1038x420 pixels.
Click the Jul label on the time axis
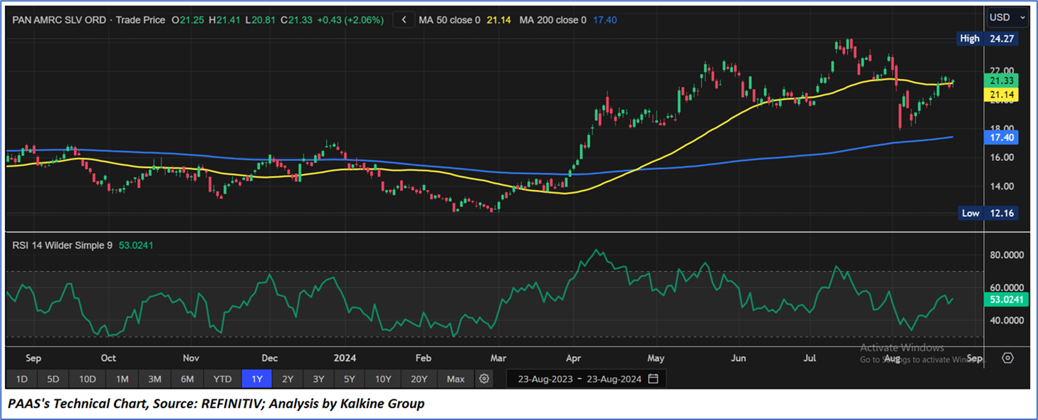coord(810,358)
